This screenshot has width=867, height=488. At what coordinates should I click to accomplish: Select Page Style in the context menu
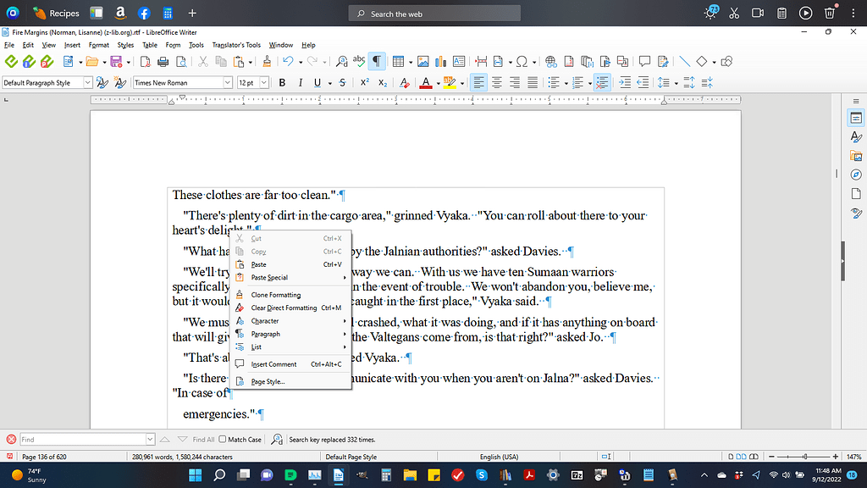pyautogui.click(x=268, y=381)
